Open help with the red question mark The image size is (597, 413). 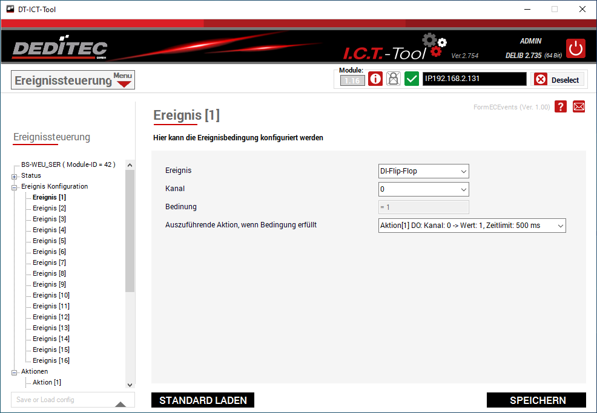pyautogui.click(x=561, y=106)
